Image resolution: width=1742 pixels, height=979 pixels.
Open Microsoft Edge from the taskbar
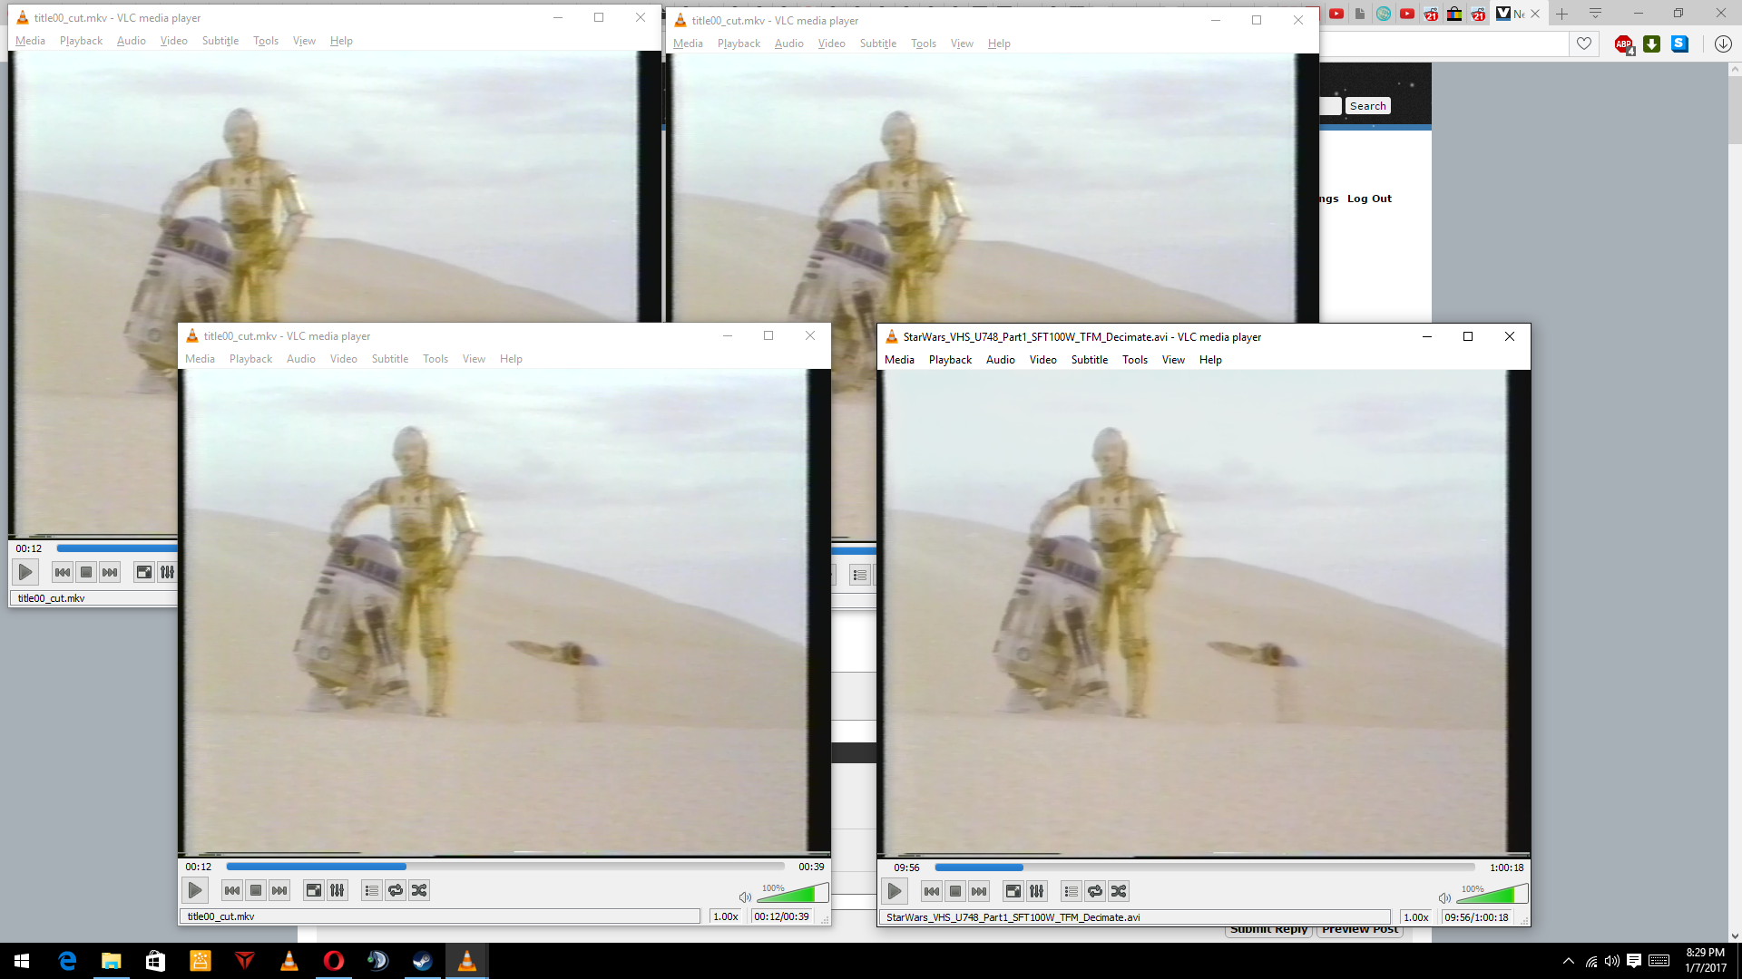click(x=67, y=961)
